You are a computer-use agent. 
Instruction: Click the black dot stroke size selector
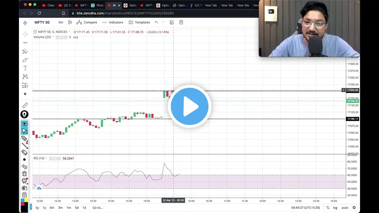[x=24, y=159]
